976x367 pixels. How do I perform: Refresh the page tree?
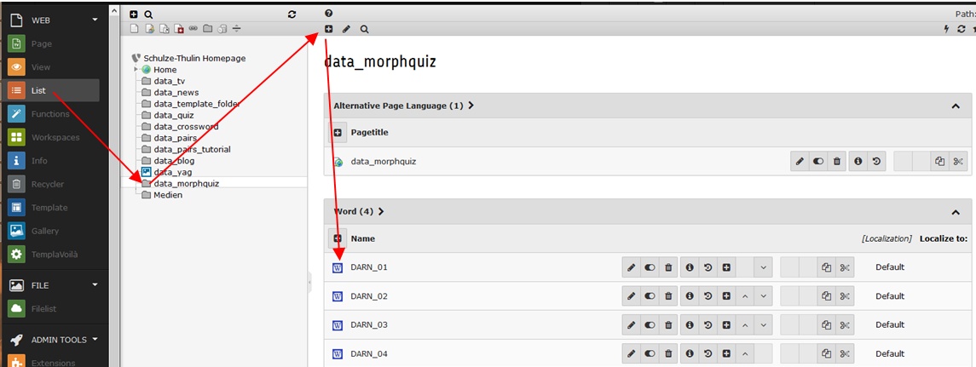[292, 14]
